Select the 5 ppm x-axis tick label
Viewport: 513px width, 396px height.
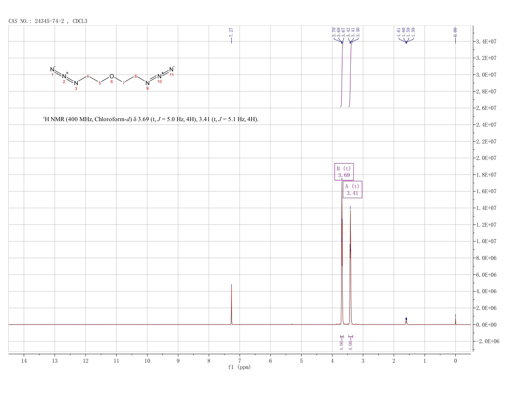301,361
